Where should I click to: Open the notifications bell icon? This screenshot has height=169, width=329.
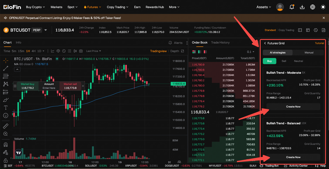point(292,7)
